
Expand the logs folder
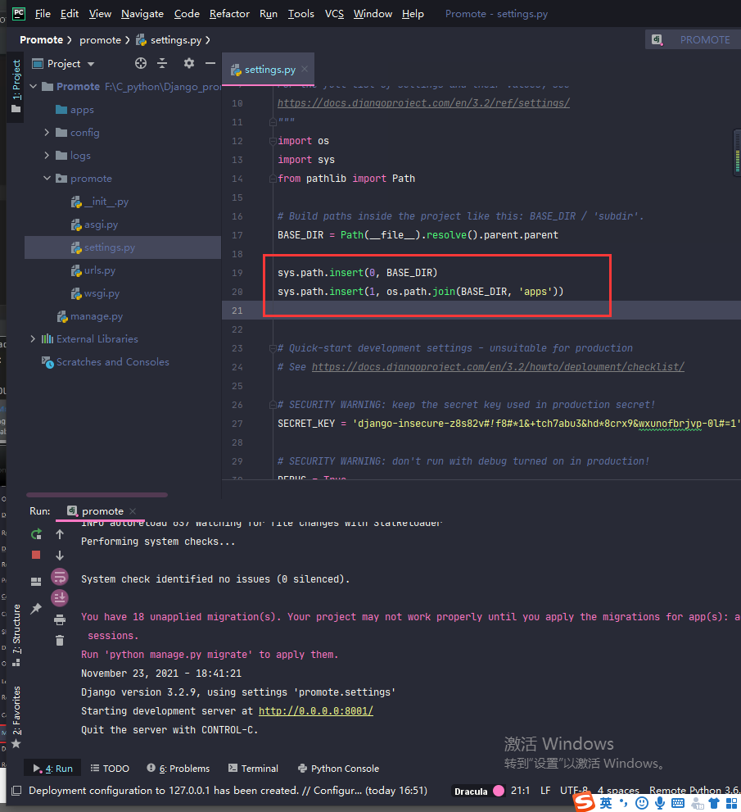coord(47,156)
